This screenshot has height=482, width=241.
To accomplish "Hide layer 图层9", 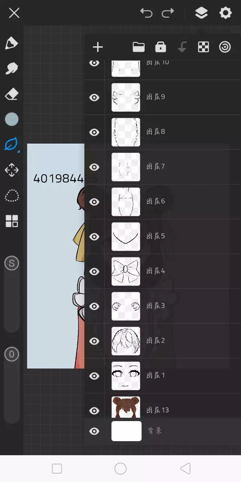I will [94, 97].
